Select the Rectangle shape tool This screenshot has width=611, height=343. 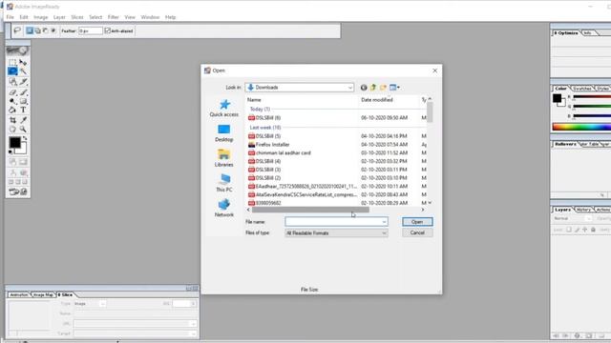23,101
